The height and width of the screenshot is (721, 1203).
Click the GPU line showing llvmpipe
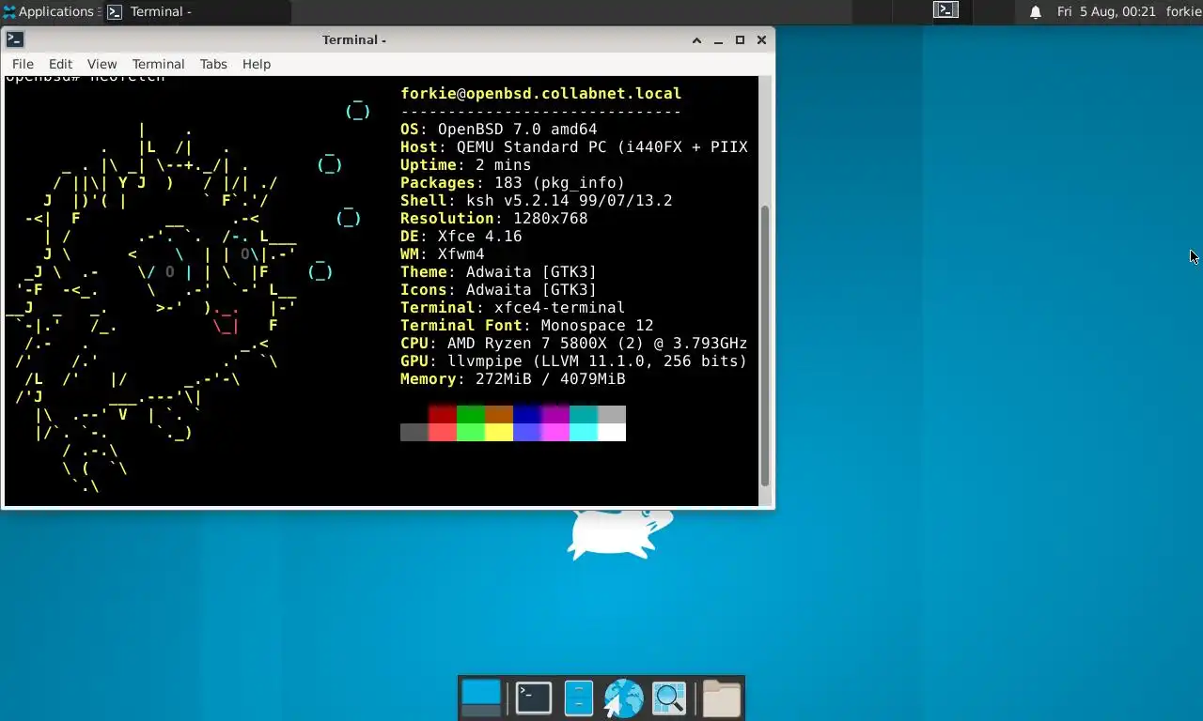click(574, 360)
